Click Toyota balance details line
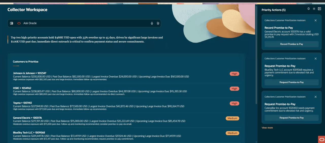Image resolution: width=325 pixels, height=143 pixels. pyautogui.click(x=99, y=106)
